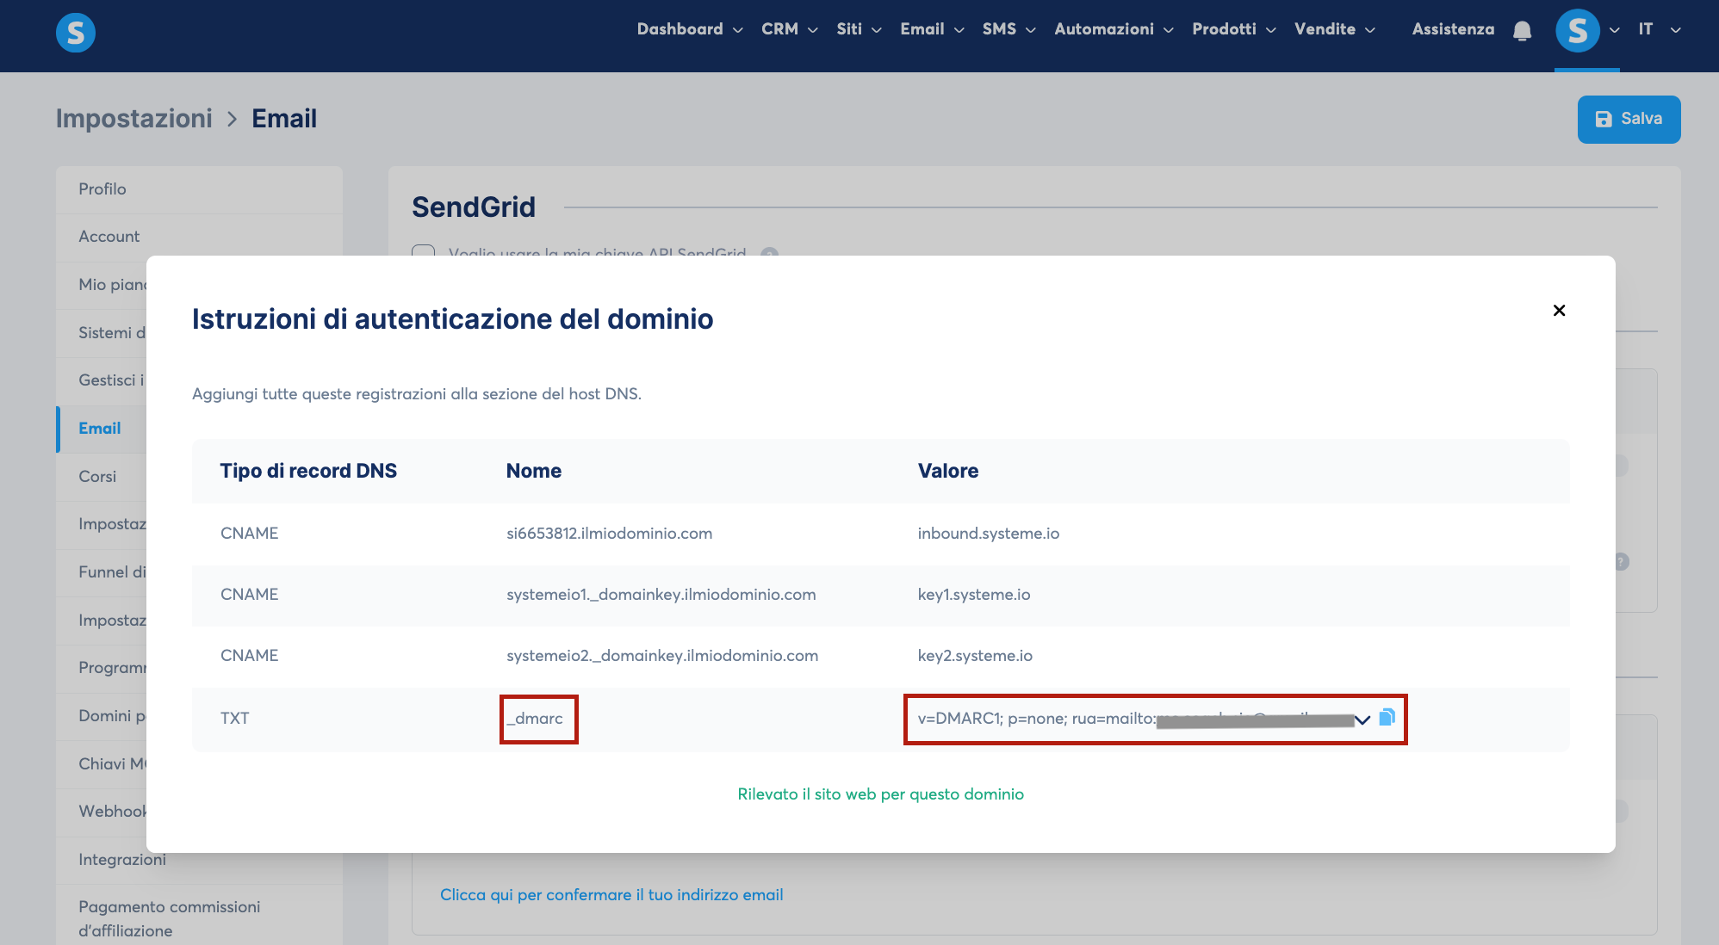
Task: Open the Assistenza link
Action: [x=1453, y=29]
